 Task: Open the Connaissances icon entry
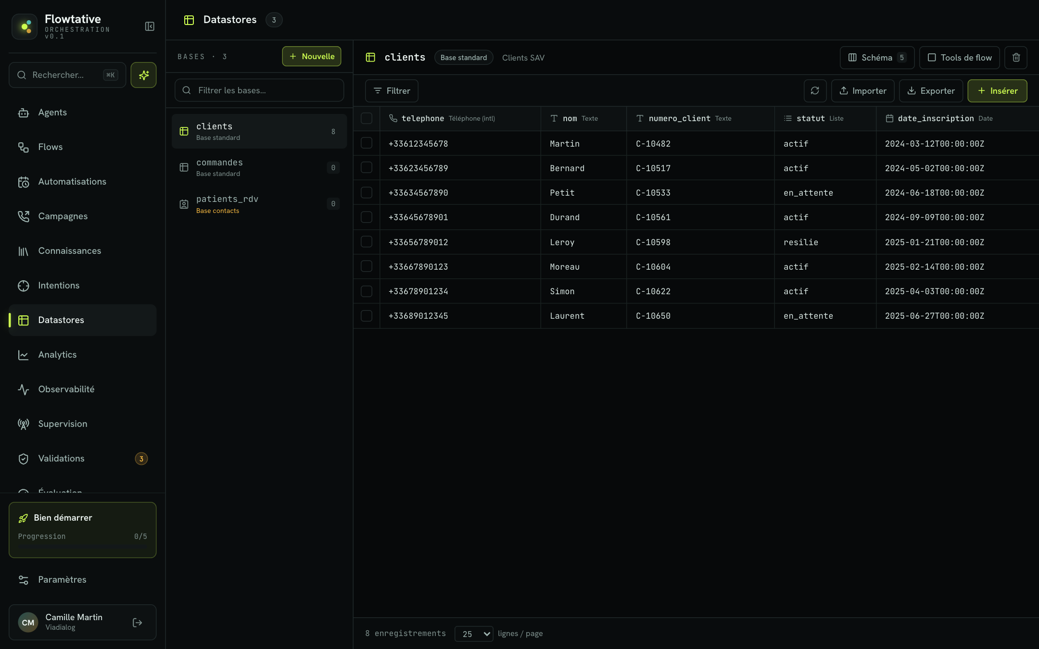coord(23,251)
